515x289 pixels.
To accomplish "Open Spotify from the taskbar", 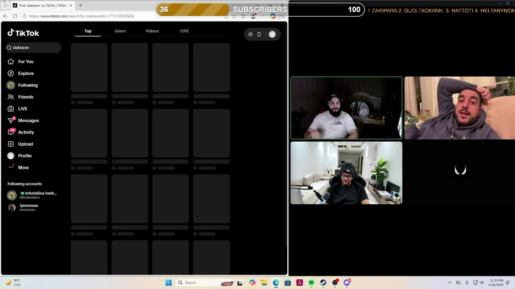I will click(311, 283).
